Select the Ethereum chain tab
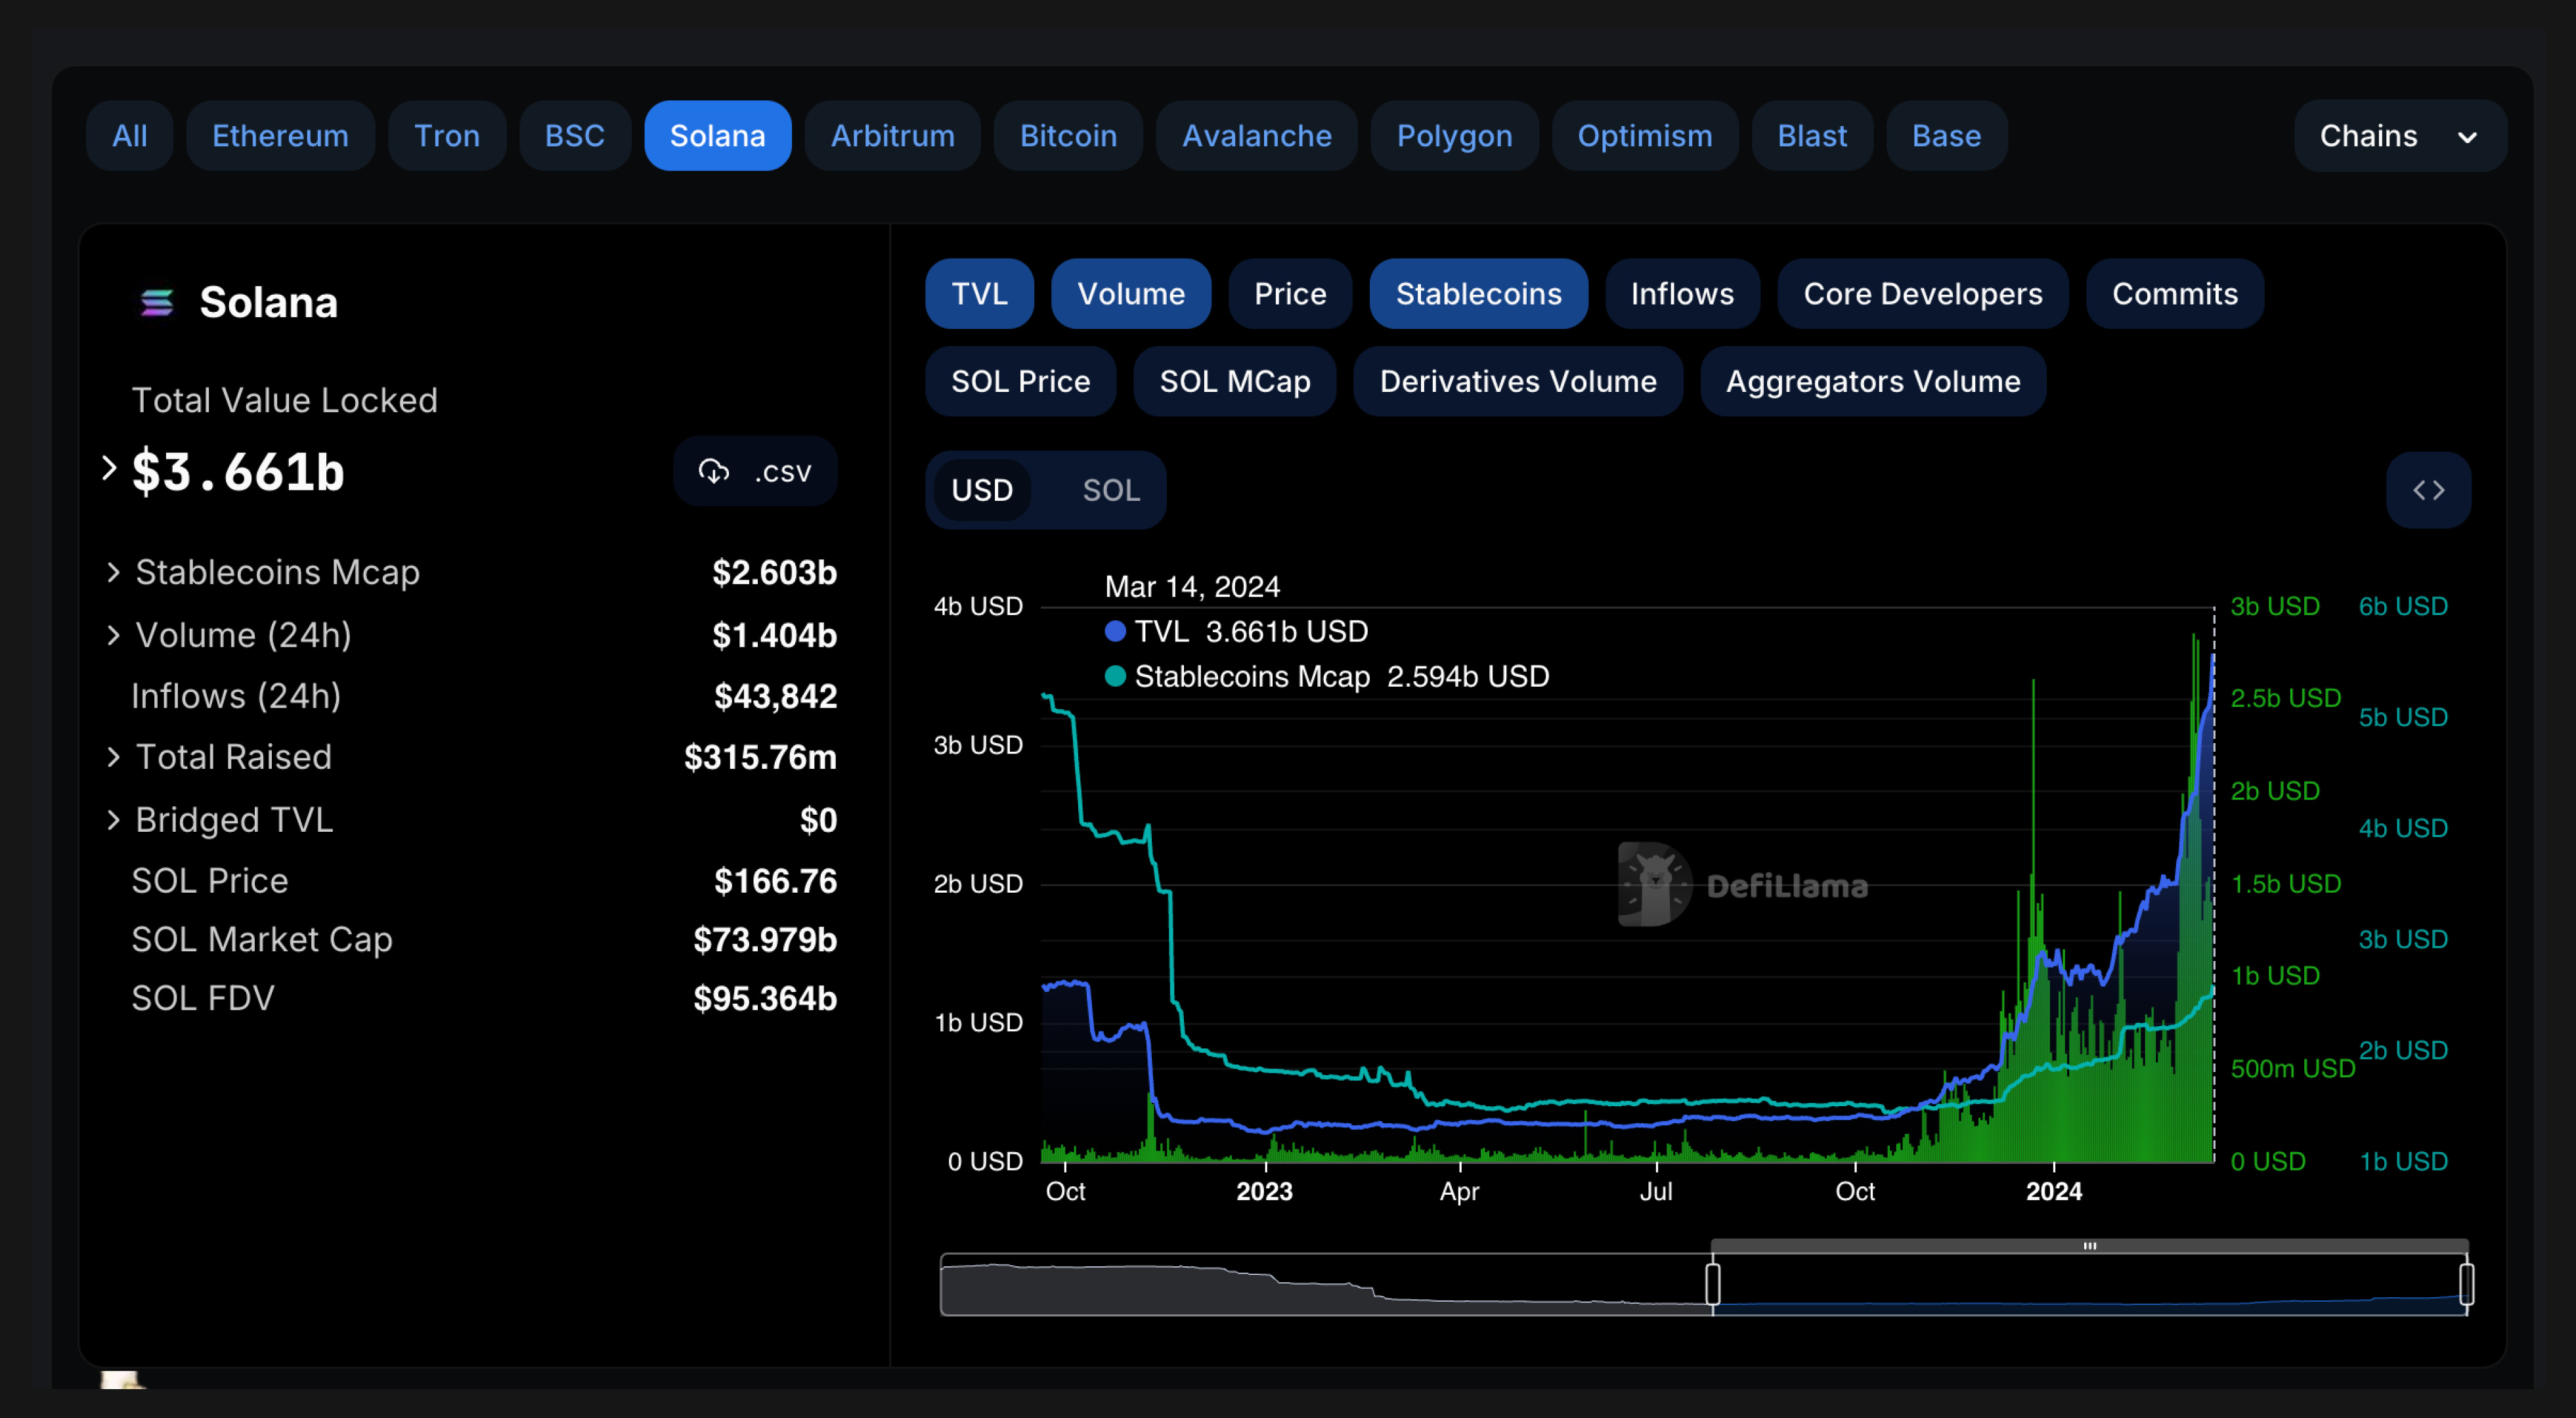The height and width of the screenshot is (1418, 2576). [280, 136]
